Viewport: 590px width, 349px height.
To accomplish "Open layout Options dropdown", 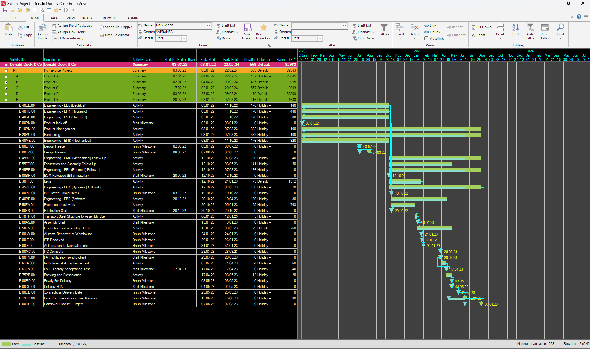I will pos(228,32).
